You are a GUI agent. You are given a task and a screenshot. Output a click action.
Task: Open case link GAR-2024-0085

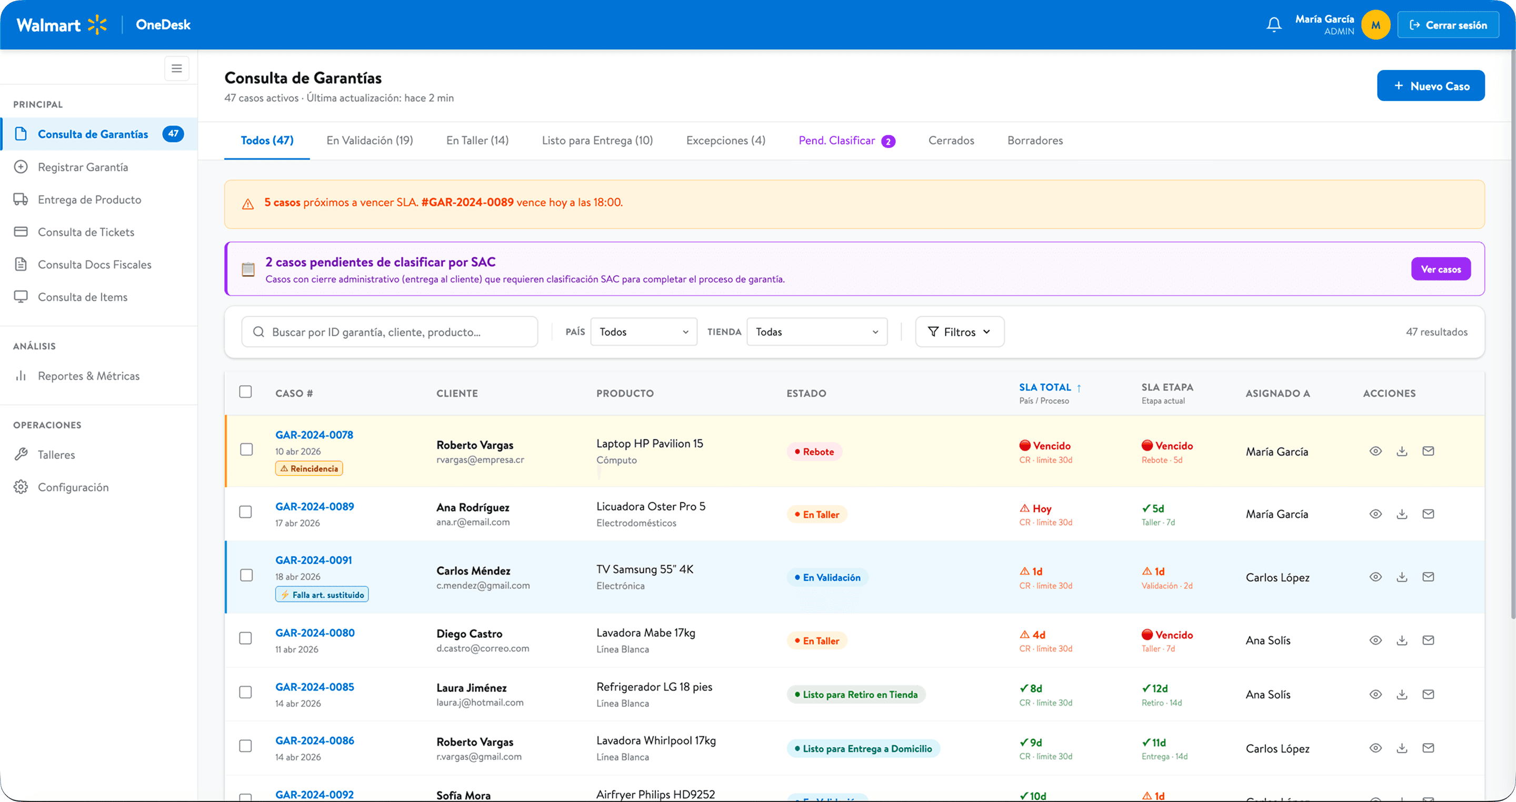click(x=315, y=687)
